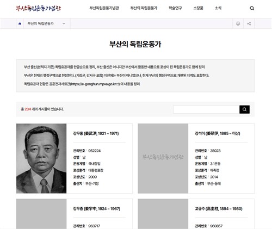Click the 국내항일 value in 강무홍 card
This screenshot has height=229, width=272.
tap(94, 164)
